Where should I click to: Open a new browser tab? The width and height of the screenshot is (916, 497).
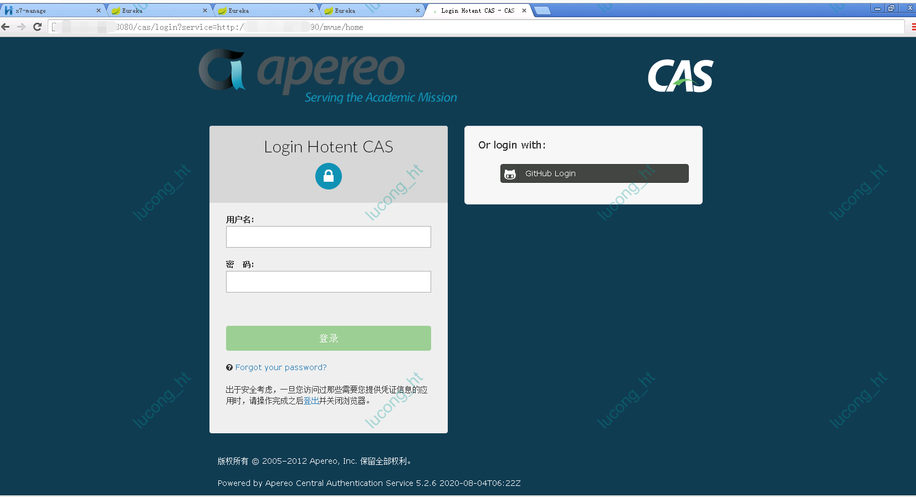(x=543, y=11)
